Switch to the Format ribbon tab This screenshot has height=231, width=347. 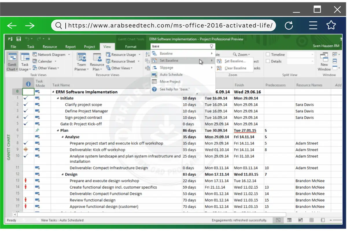(131, 46)
